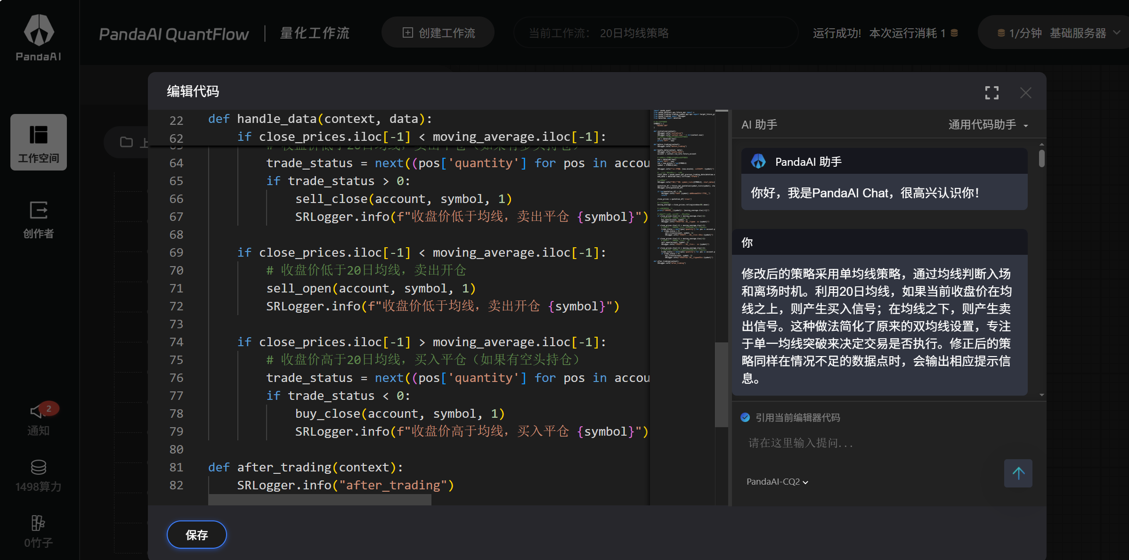
Task: Click the AI chat scroll down arrow
Action: pos(1041,395)
